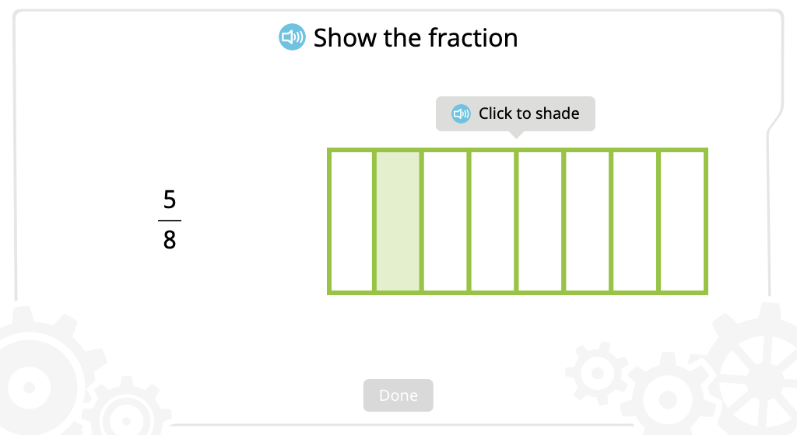Play Click to shade audio hint

(461, 113)
